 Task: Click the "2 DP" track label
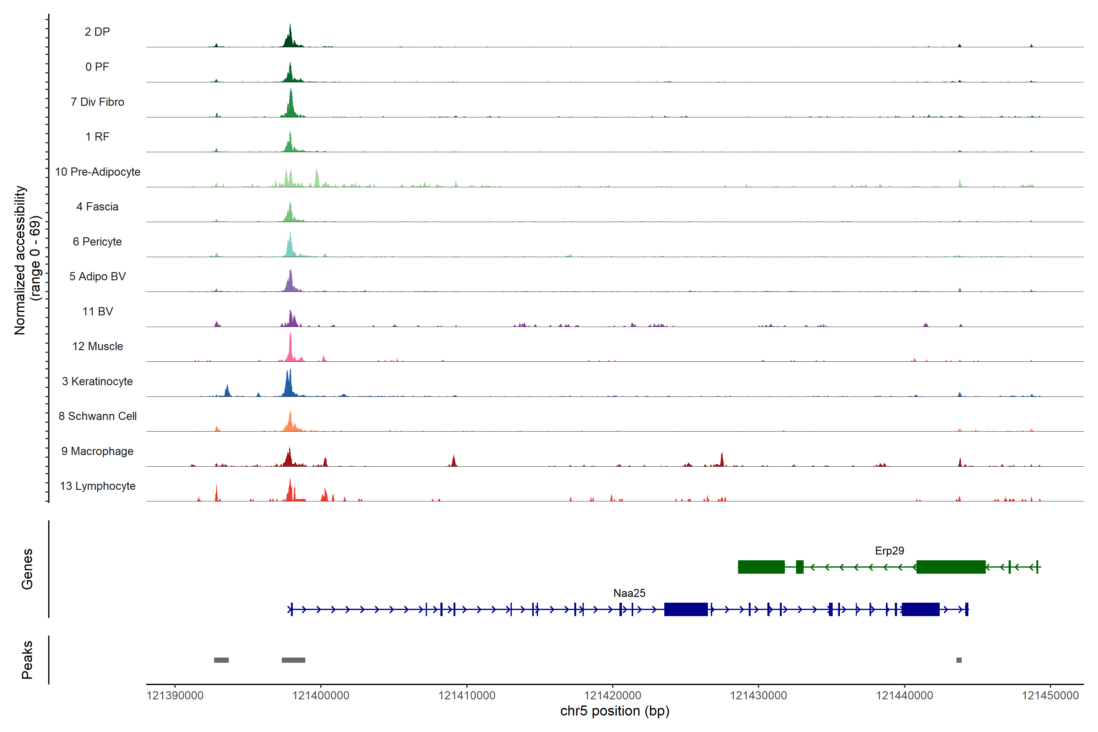tap(97, 32)
